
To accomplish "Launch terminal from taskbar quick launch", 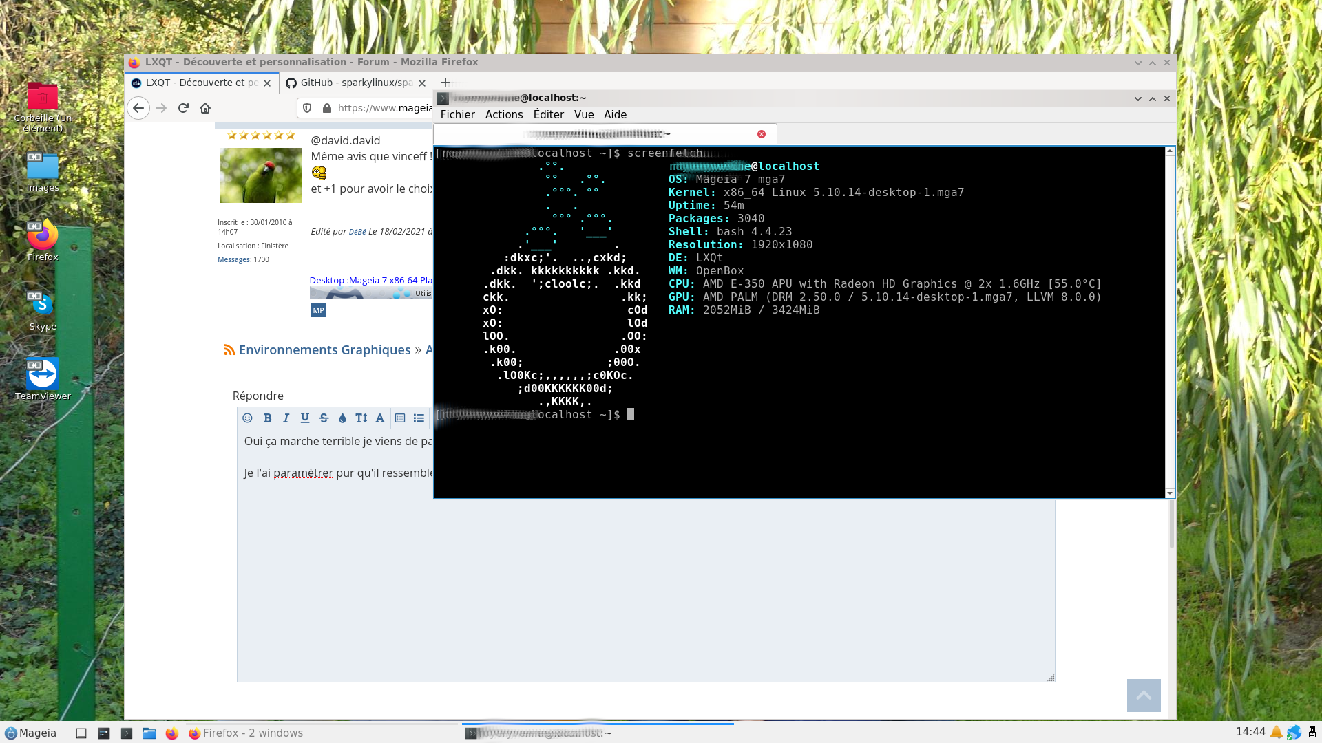I will click(127, 733).
